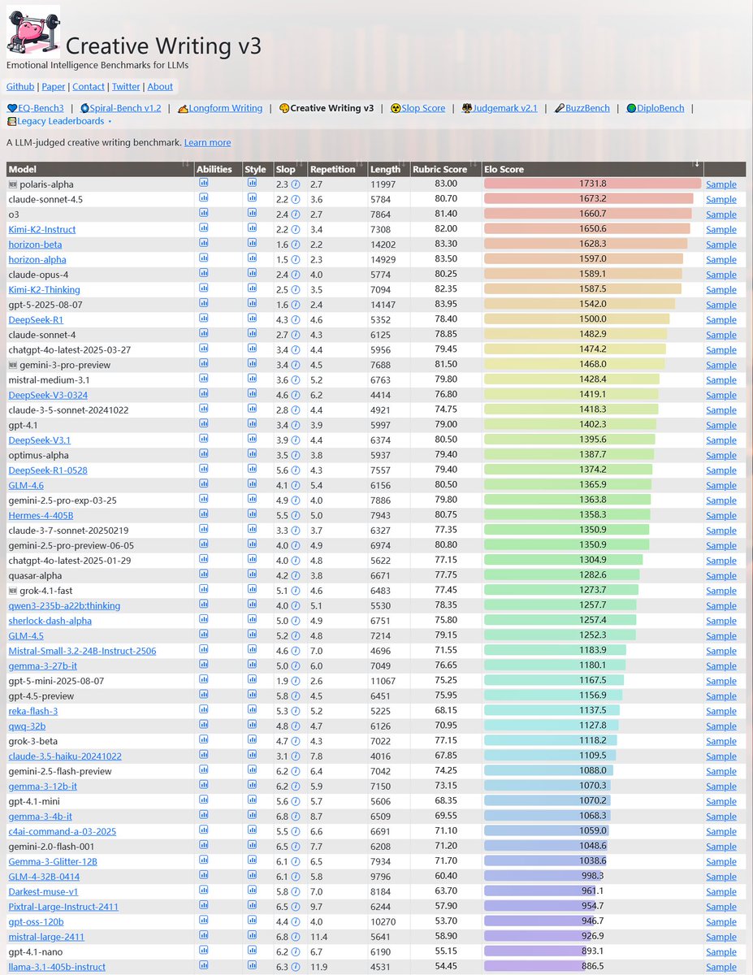Click the 1731.8 Elo score bar
753x975 pixels.
(x=592, y=184)
